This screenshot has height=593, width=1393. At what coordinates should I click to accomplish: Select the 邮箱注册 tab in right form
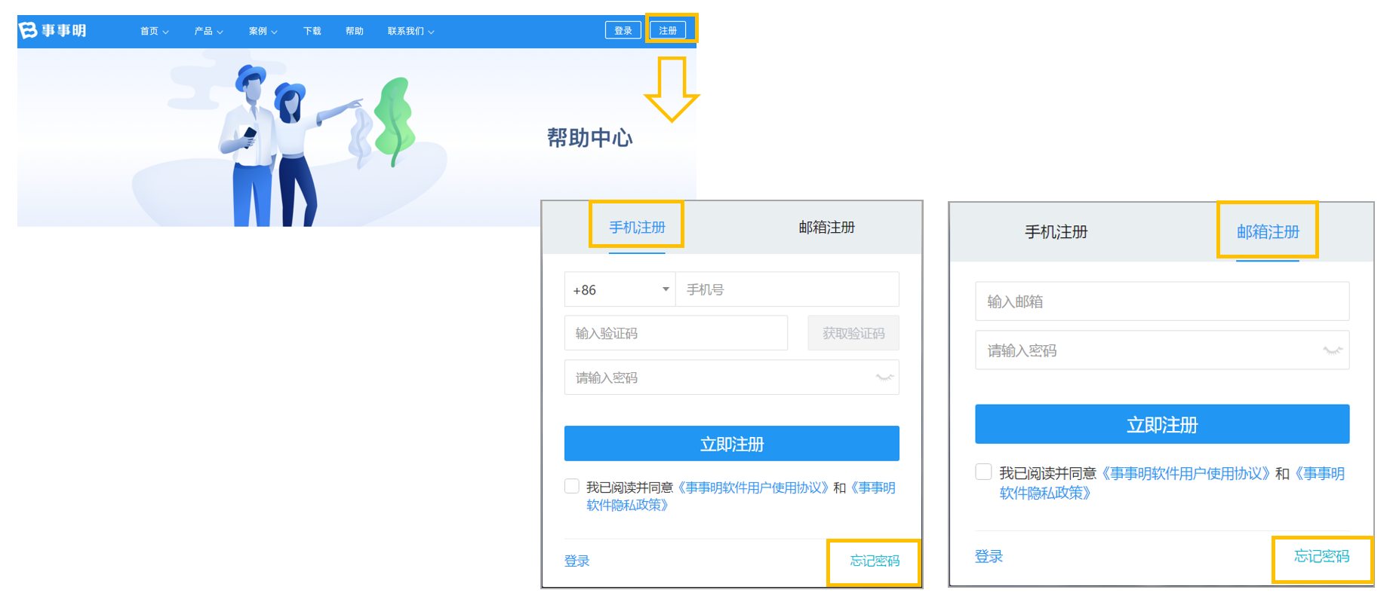[x=1268, y=231]
